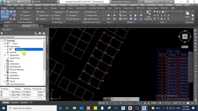Open the Traverse tool in ribbon
The image size is (198, 111).
[26, 19]
